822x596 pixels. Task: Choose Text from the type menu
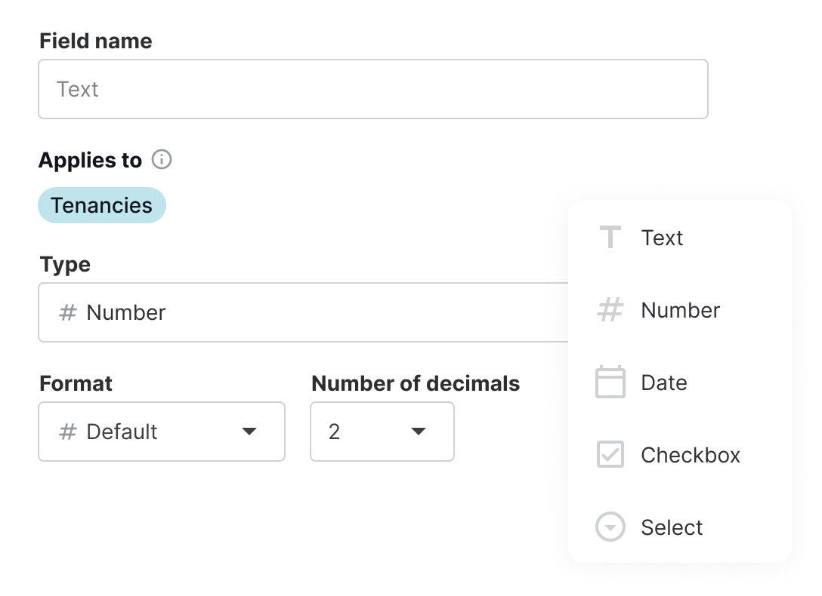click(662, 238)
